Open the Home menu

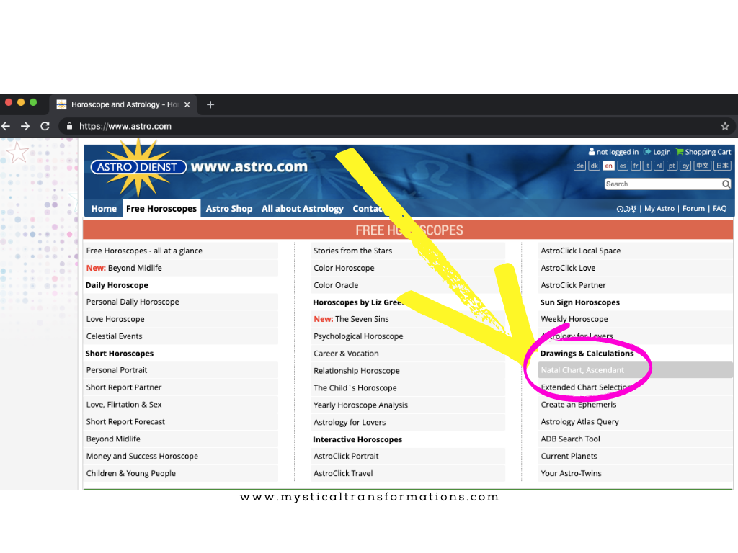tap(104, 208)
